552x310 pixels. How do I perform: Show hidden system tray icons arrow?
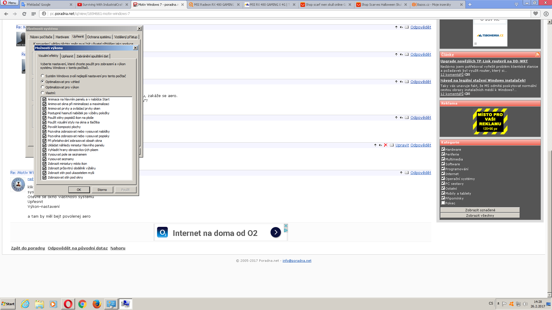[498, 304]
